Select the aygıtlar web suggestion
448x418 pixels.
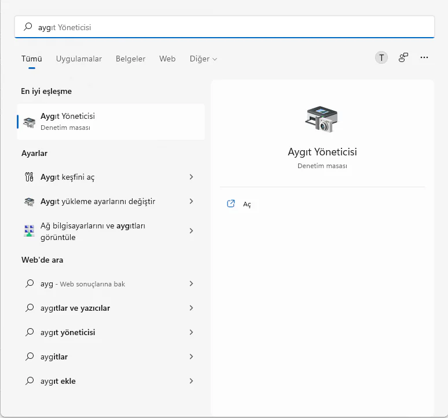click(54, 357)
